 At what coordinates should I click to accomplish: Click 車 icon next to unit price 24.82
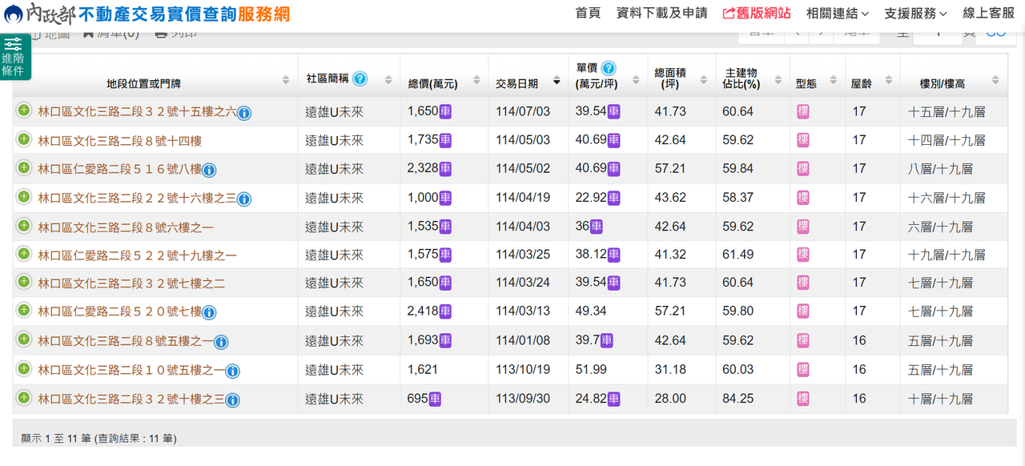[613, 398]
